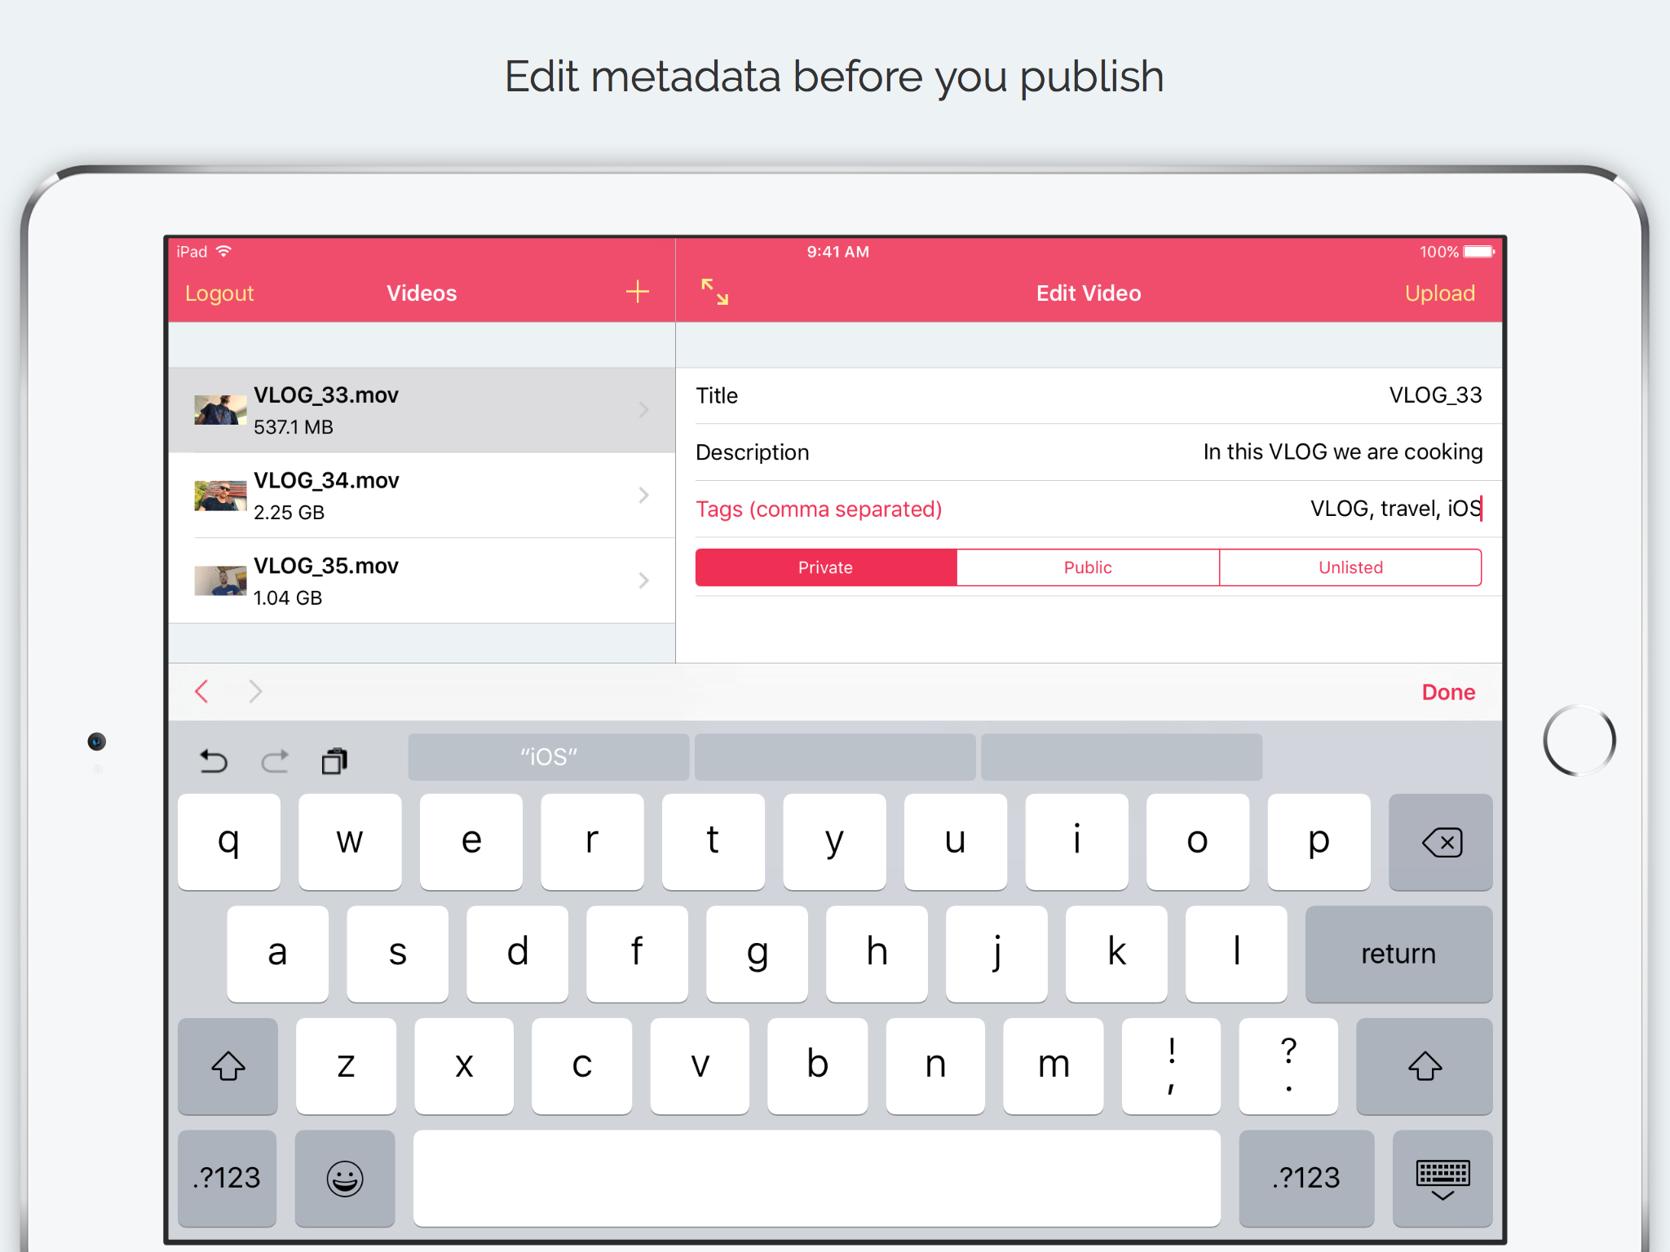1670x1252 pixels.
Task: Tap the a key
Action: [278, 954]
